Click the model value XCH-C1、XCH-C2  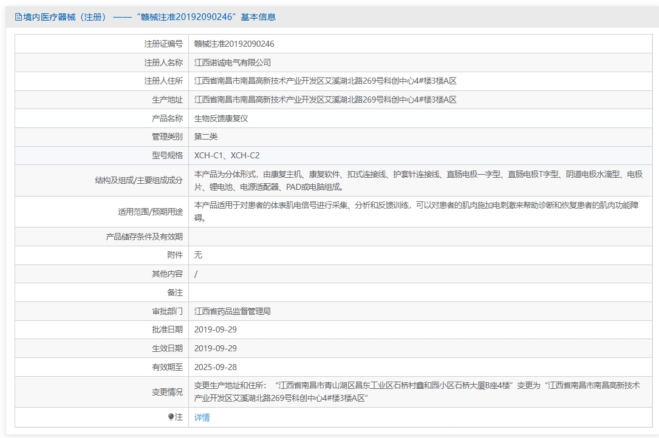tap(227, 156)
